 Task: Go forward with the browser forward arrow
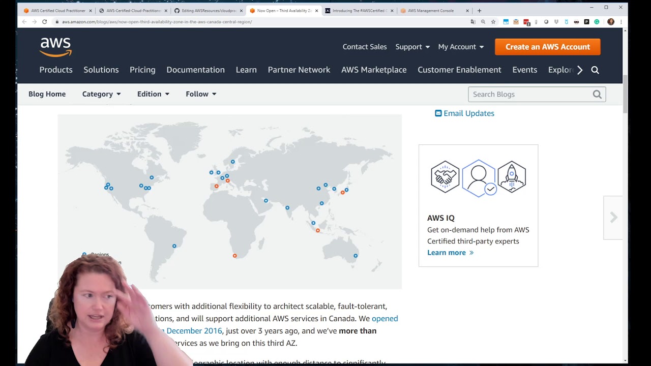tap(35, 22)
